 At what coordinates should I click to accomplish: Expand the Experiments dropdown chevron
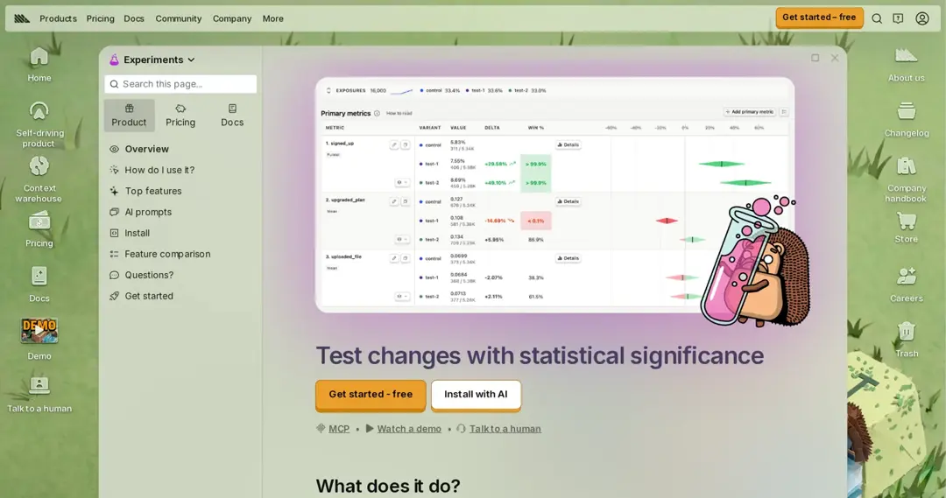coord(191,60)
